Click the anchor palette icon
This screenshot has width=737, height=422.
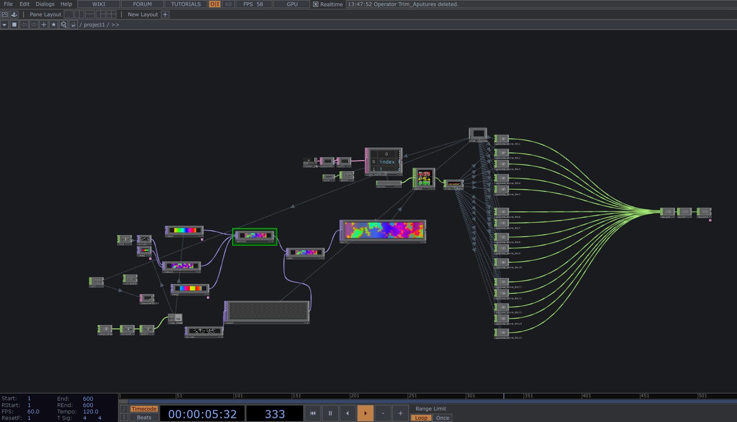pyautogui.click(x=14, y=14)
